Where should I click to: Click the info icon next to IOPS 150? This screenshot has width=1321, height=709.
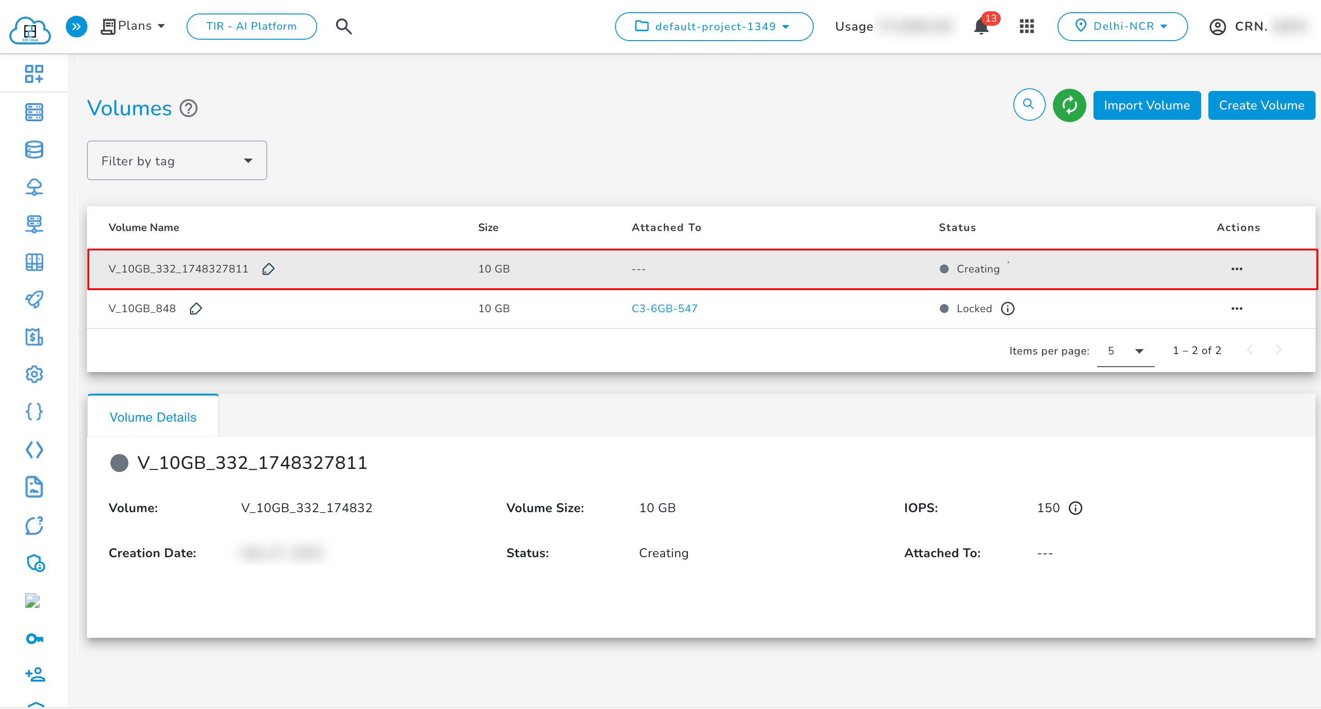click(1075, 508)
